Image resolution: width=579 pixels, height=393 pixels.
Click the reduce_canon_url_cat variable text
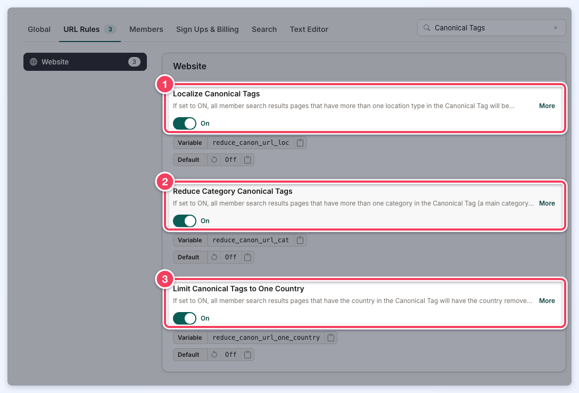click(x=251, y=240)
